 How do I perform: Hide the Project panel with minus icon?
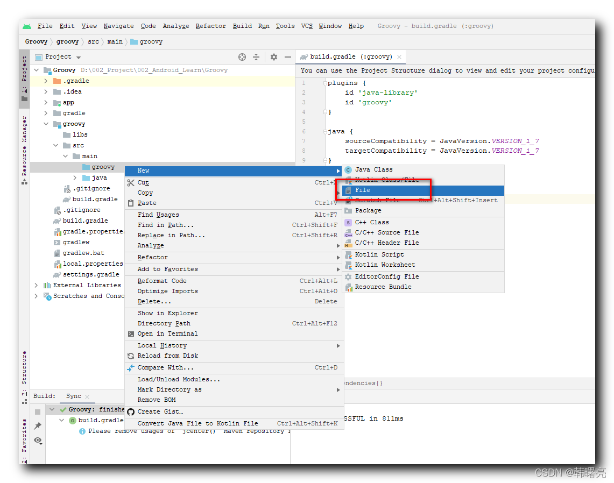click(x=288, y=57)
